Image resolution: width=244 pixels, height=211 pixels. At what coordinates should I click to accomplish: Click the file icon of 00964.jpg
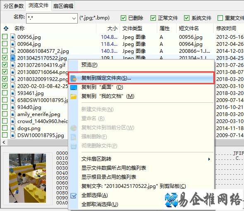coord(13,44)
